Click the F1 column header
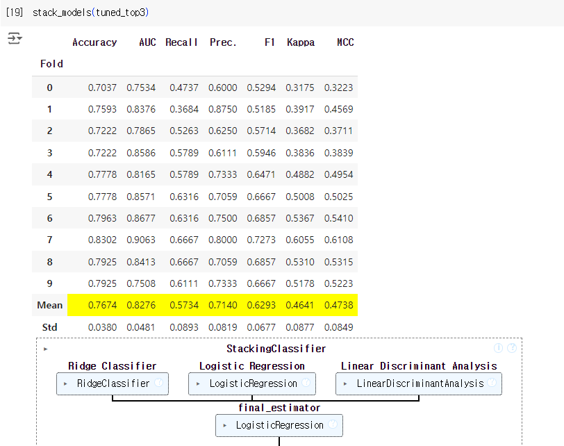The image size is (564, 446). click(269, 42)
